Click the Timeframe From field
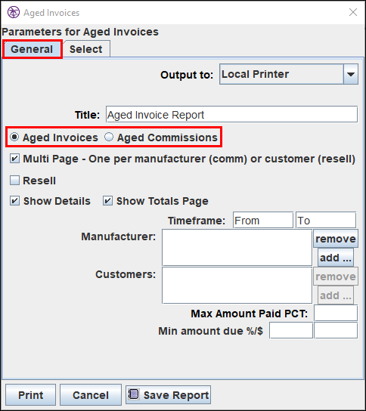 click(263, 220)
